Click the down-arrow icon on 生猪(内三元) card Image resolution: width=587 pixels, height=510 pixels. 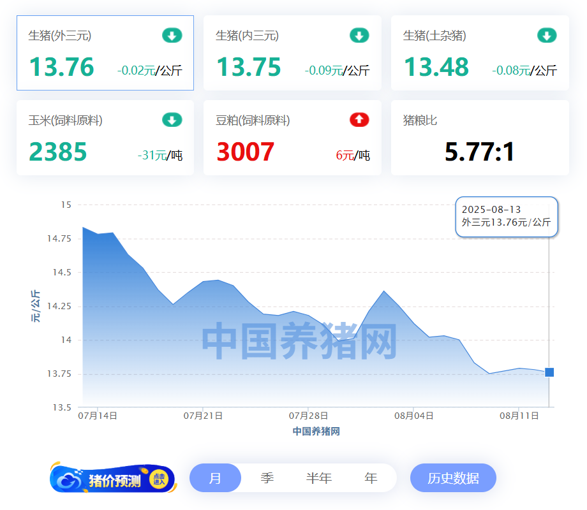[359, 36]
